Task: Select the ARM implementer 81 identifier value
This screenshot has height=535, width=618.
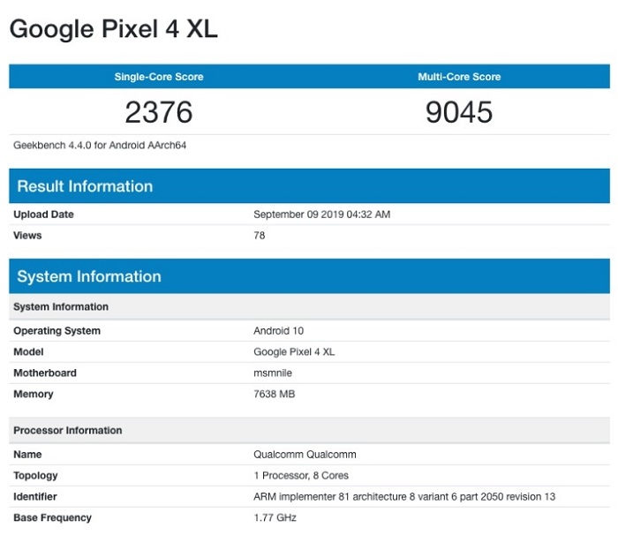Action: click(404, 496)
